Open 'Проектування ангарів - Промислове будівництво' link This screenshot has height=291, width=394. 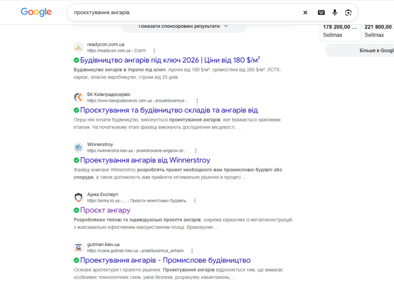click(165, 260)
